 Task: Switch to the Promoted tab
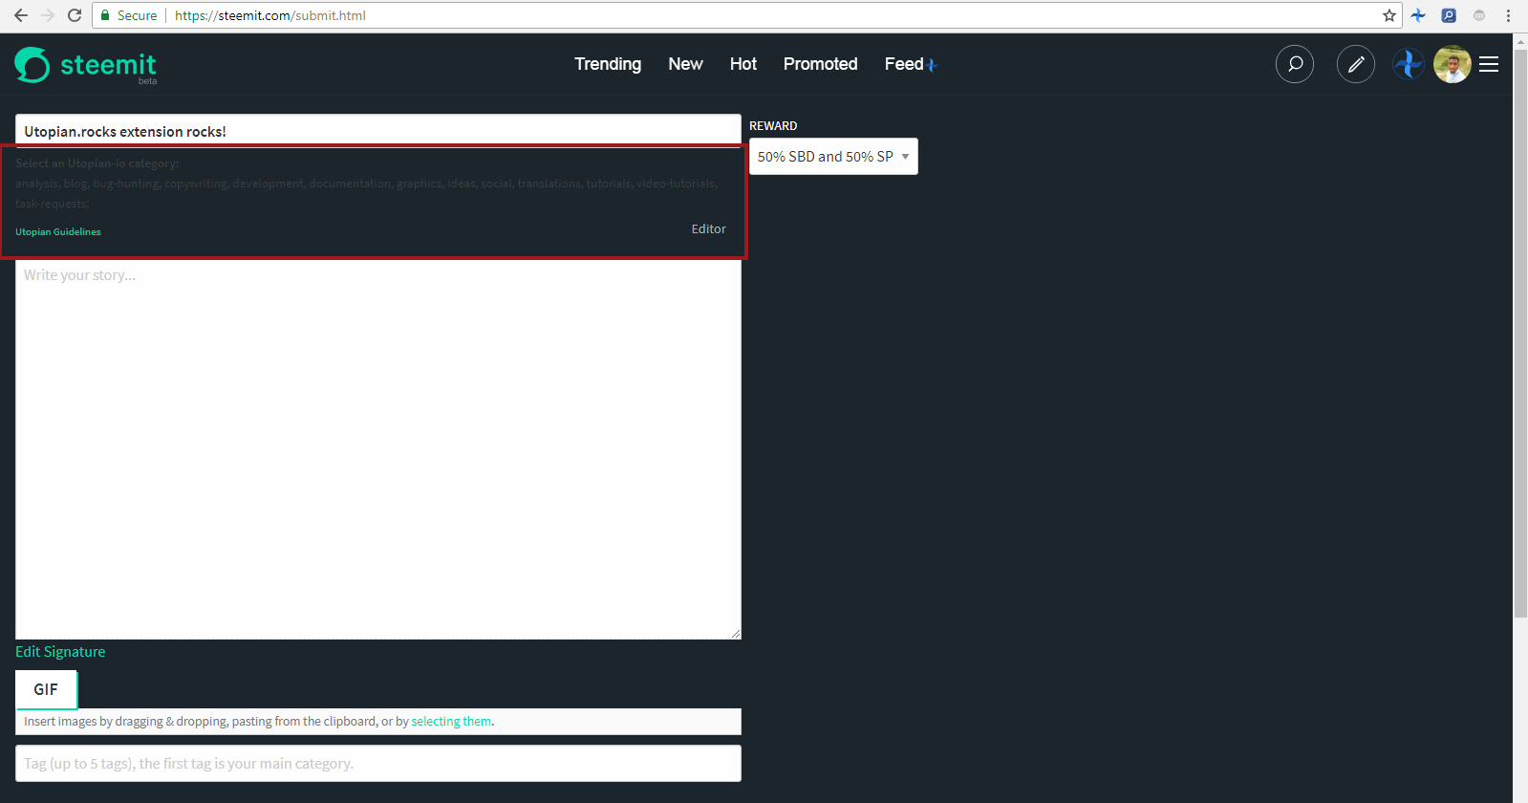pyautogui.click(x=820, y=64)
